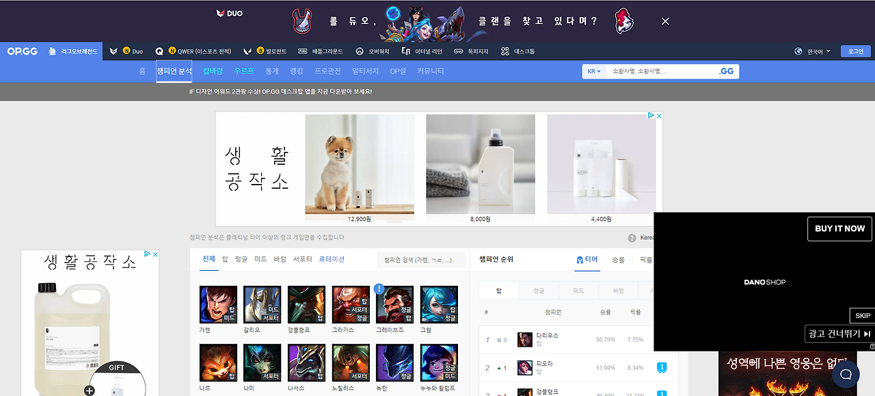Select the 나미 champion icon
Viewport: 875px width, 396px height.
coord(262,362)
